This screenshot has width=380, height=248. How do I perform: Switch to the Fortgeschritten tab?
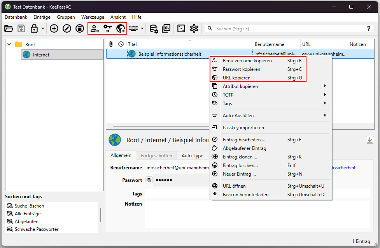tap(157, 156)
